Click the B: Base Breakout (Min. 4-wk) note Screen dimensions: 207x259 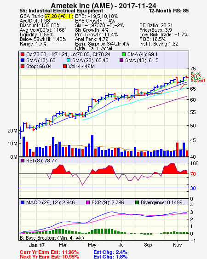52,238
